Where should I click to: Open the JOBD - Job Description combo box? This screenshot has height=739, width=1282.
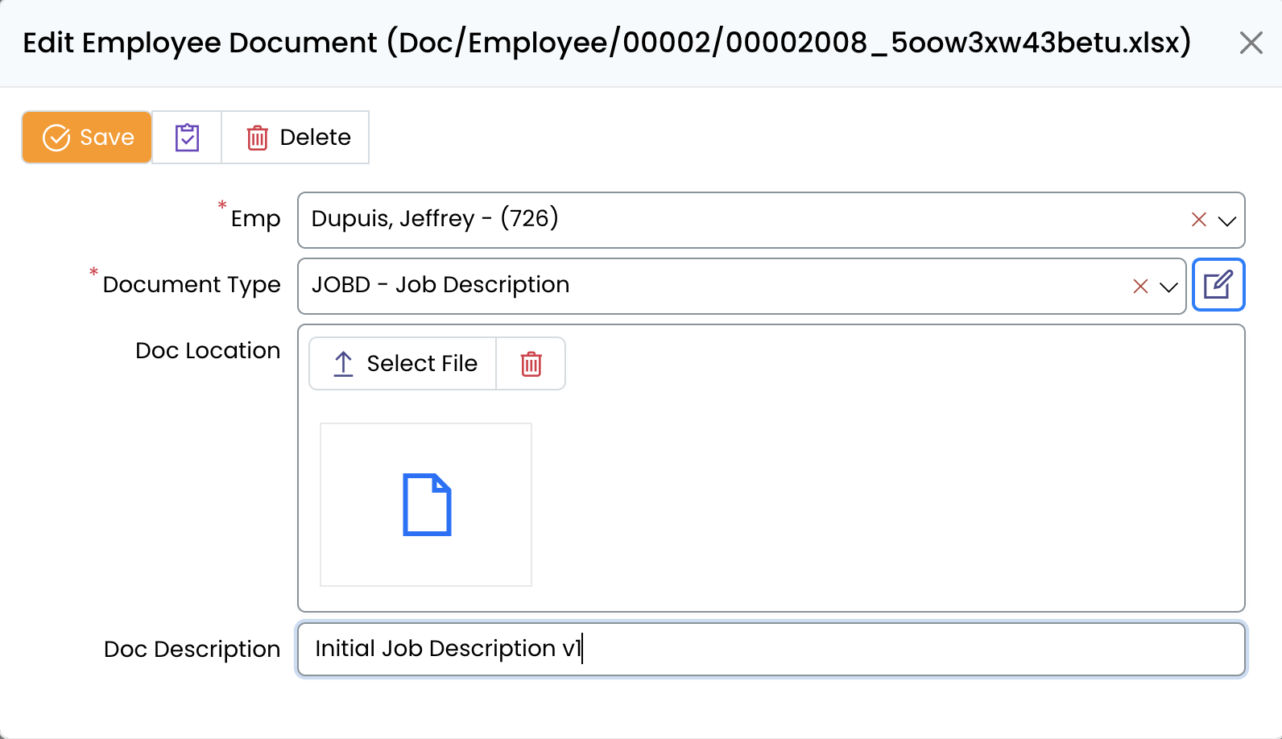click(709, 286)
